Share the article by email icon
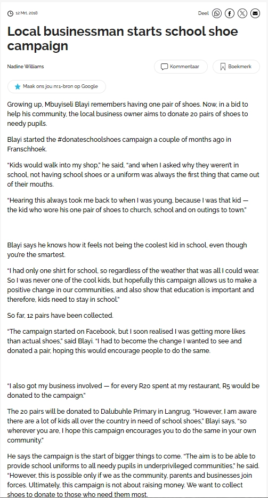268x498 pixels. pos(255,13)
